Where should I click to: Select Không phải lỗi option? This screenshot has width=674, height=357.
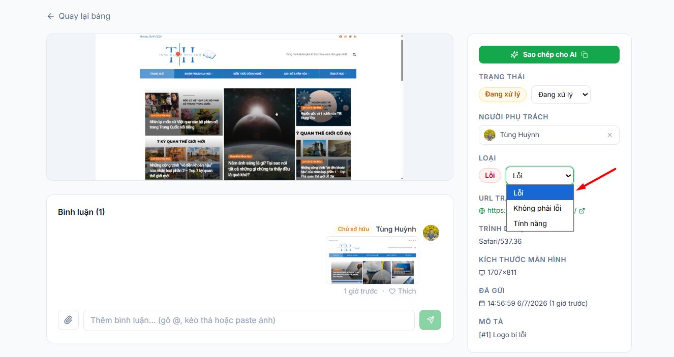[540, 208]
